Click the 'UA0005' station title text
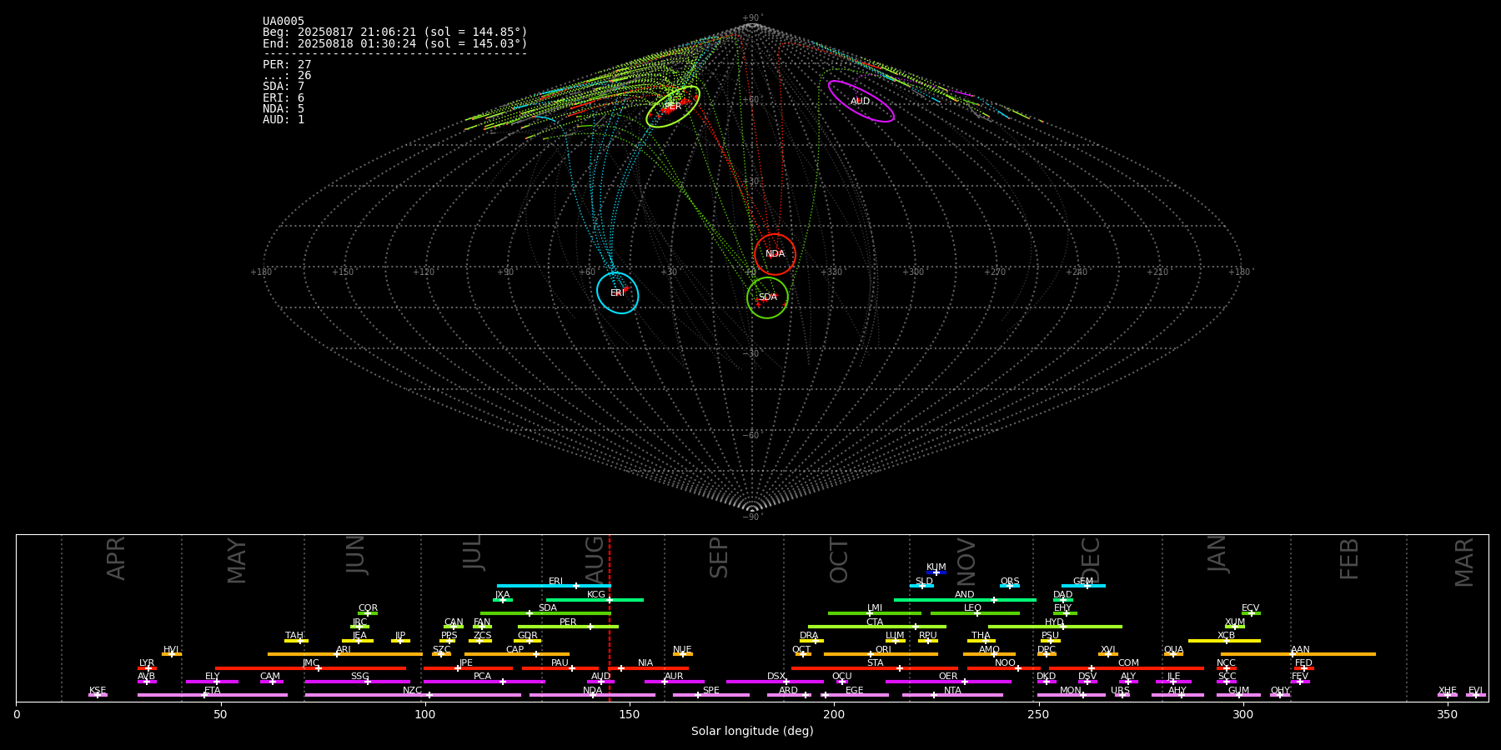This screenshot has width=1501, height=750. (x=284, y=22)
